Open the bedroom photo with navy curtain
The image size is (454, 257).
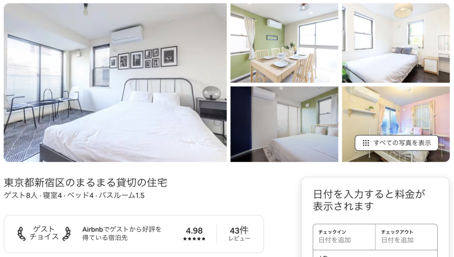284,124
